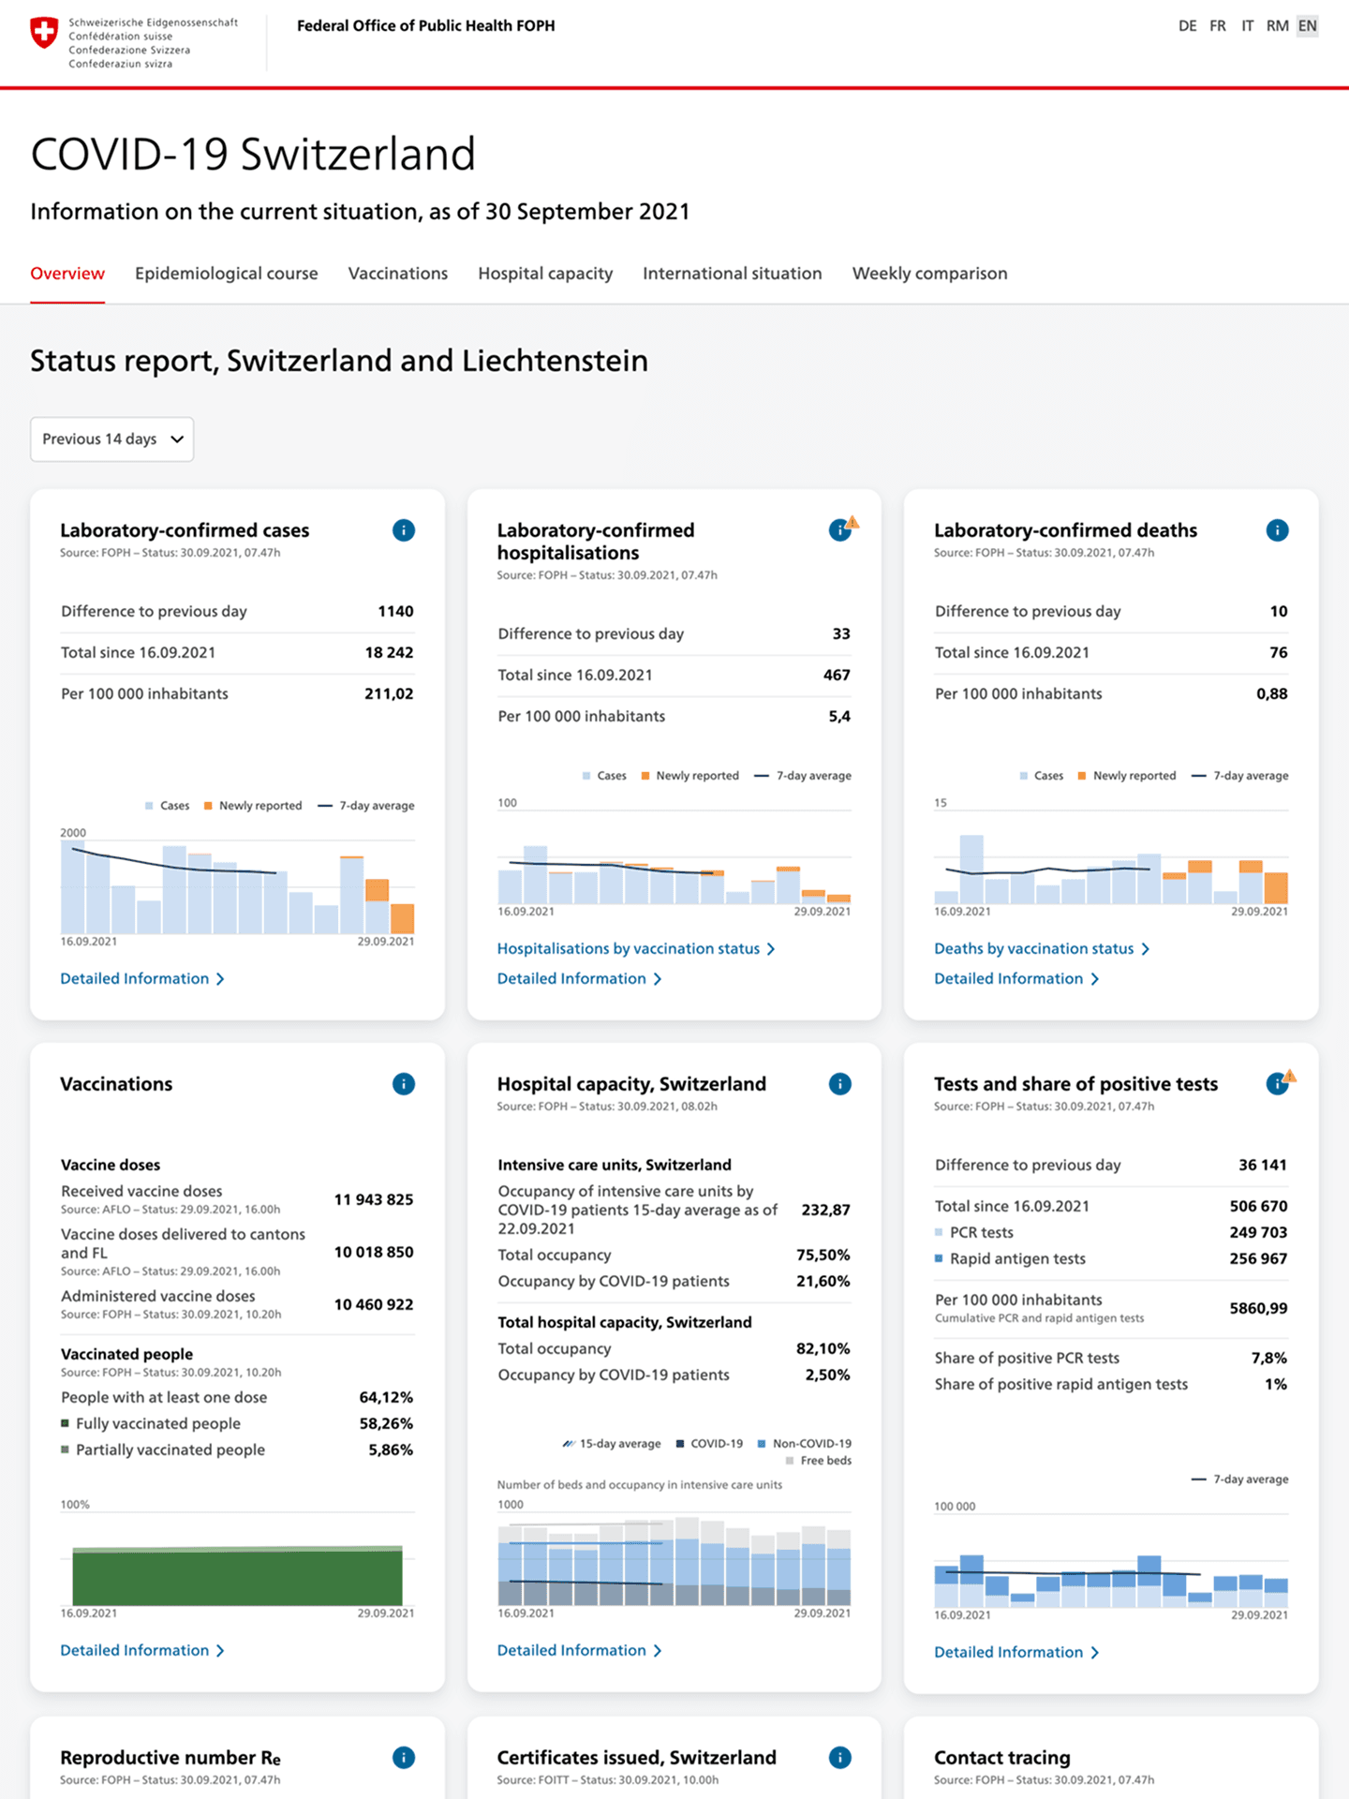Toggle Newly reported legend swatch in cases chart

click(208, 806)
